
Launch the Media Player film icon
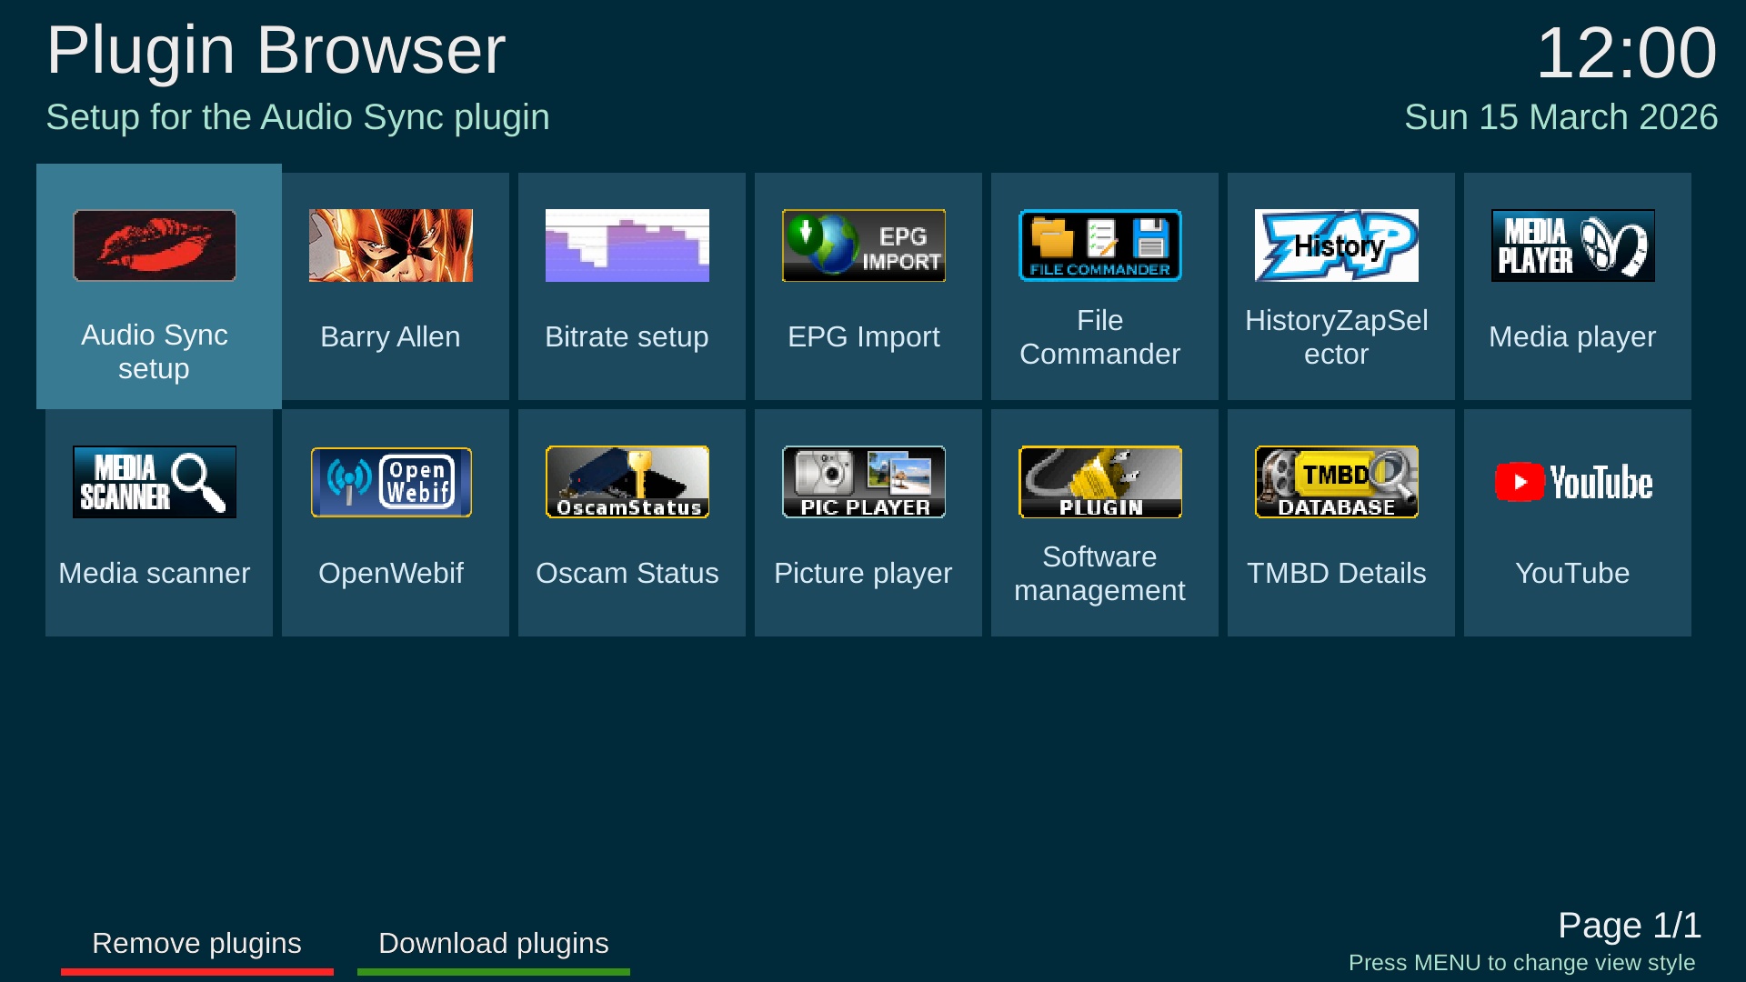[1573, 245]
